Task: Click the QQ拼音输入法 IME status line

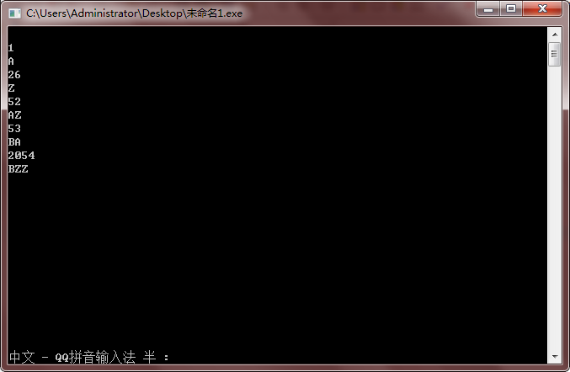Action: pos(89,357)
